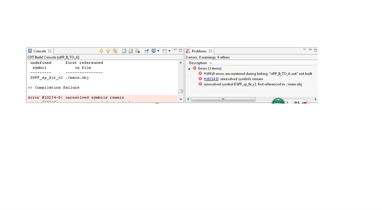
Task: Select unresolved symbol DSPF_sp_fir_r2 error entry
Action: pos(252,84)
